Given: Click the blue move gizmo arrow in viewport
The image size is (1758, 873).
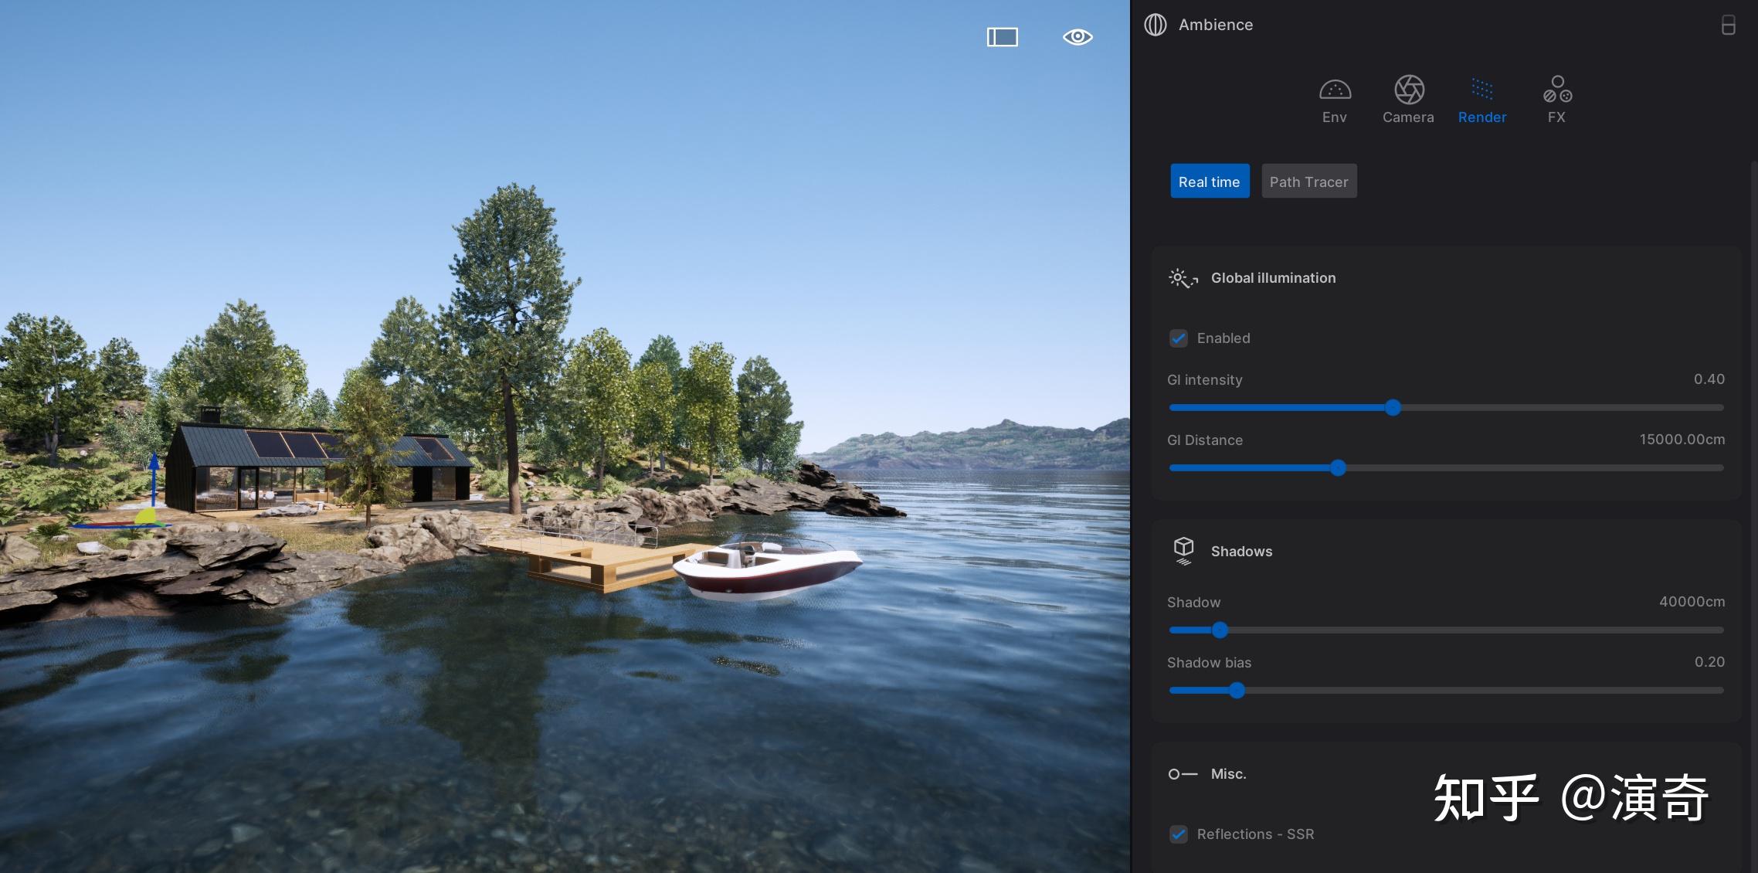Looking at the screenshot, I should pyautogui.click(x=154, y=471).
